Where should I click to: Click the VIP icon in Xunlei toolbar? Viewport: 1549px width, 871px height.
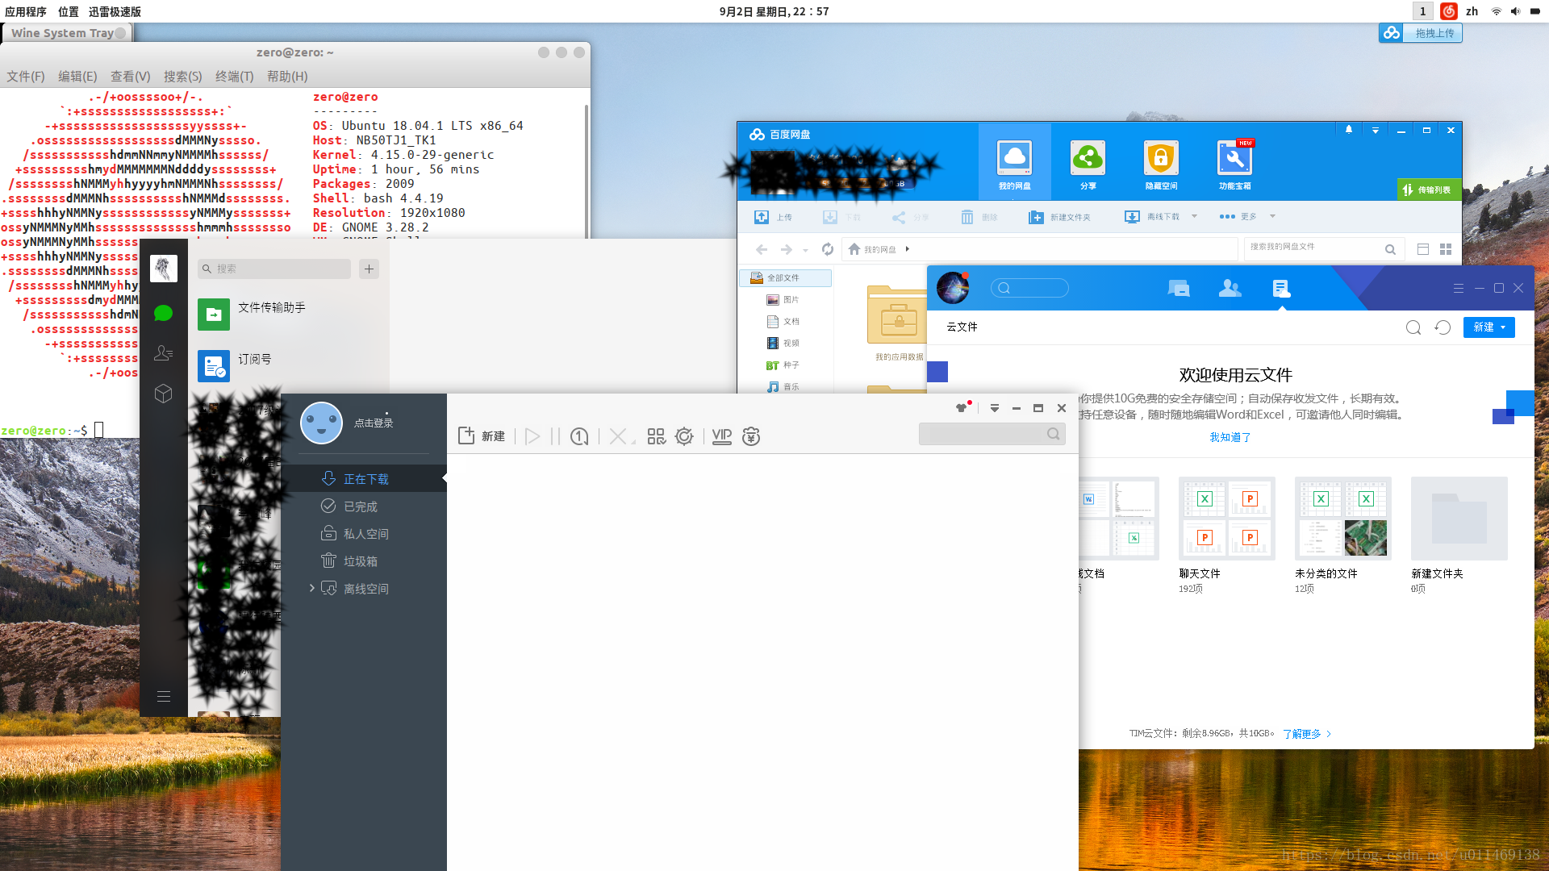point(722,436)
